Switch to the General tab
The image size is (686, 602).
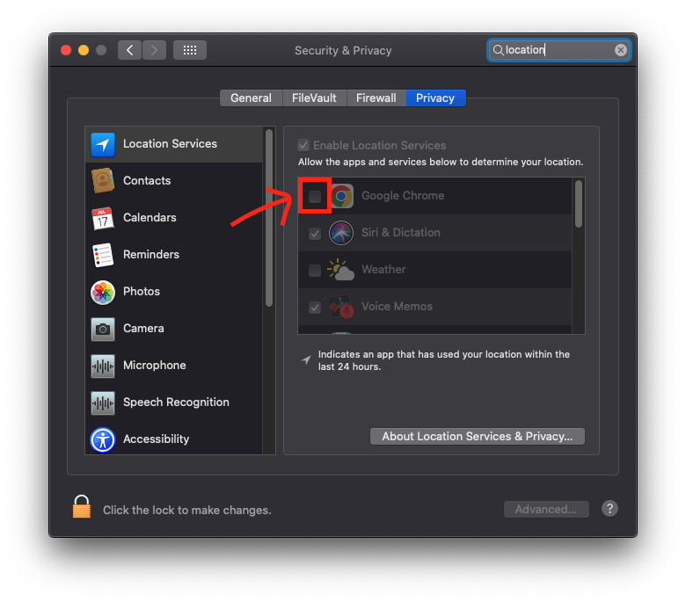click(252, 98)
